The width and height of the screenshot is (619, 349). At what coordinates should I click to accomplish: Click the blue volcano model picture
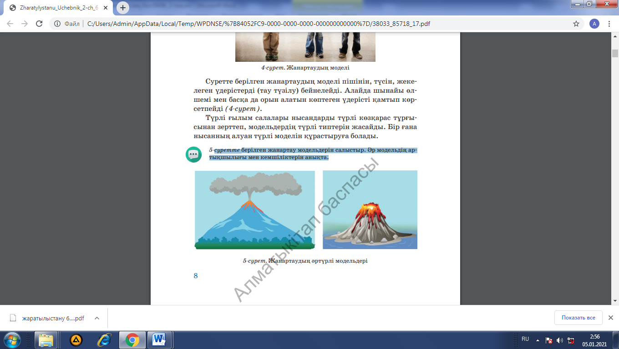coord(255,210)
